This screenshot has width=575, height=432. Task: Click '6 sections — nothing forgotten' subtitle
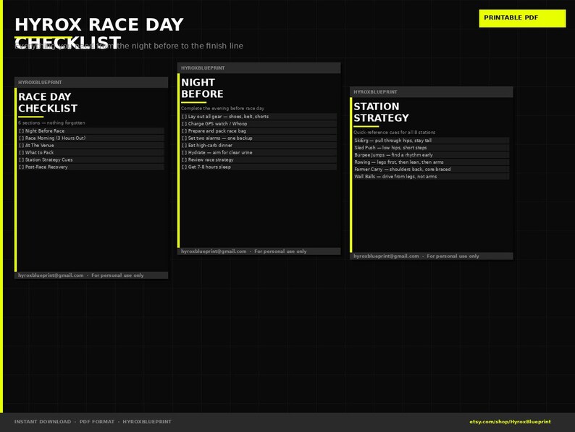point(51,123)
